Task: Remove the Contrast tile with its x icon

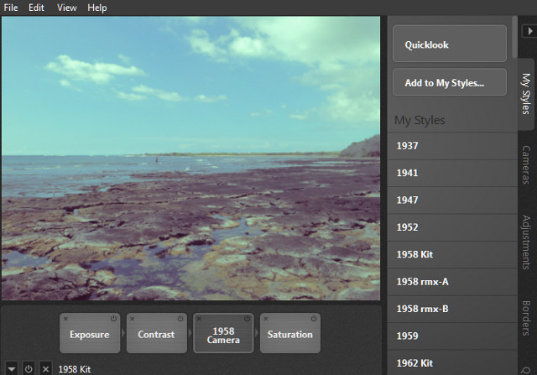Action: point(133,319)
